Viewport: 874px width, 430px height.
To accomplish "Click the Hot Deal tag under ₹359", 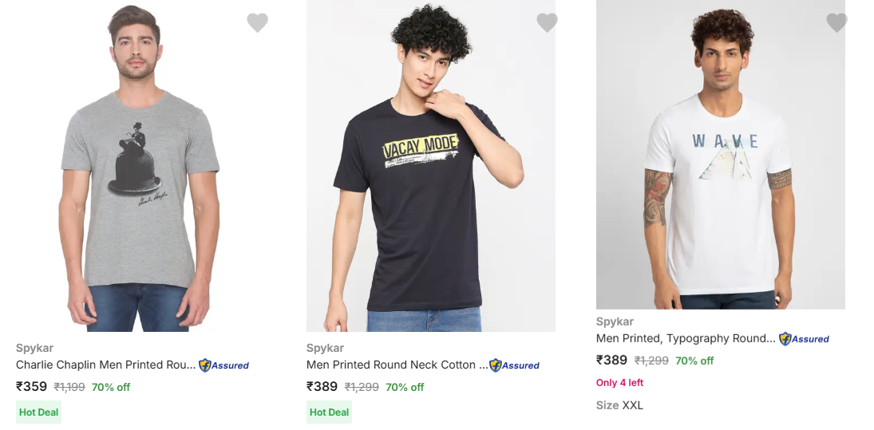I will point(39,412).
